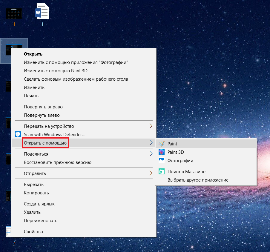Image resolution: width=270 pixels, height=252 pixels.
Task: Click the label 7 under the bottom thumbnail
Action: click(14, 243)
